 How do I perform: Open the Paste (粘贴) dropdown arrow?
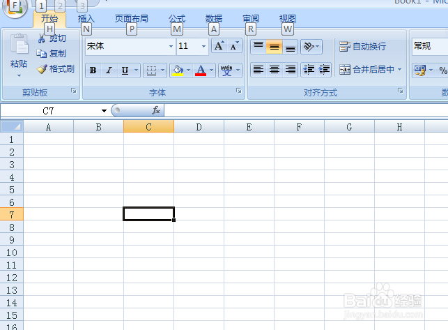(19, 76)
